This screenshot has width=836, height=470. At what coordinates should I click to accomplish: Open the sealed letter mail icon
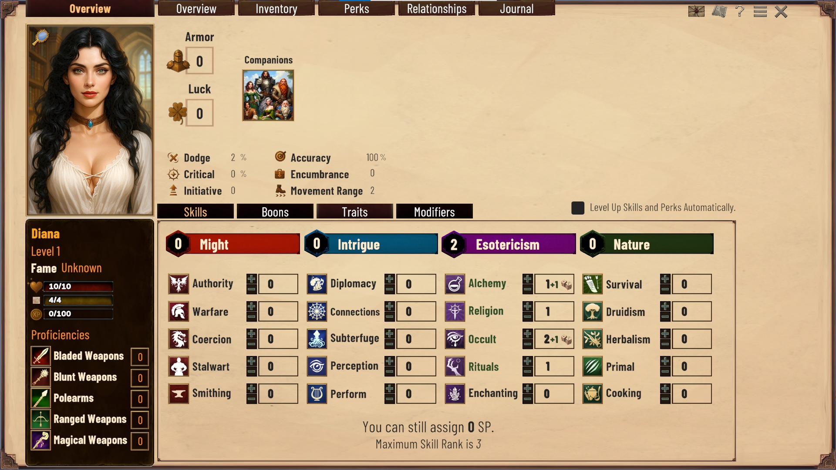(x=696, y=11)
